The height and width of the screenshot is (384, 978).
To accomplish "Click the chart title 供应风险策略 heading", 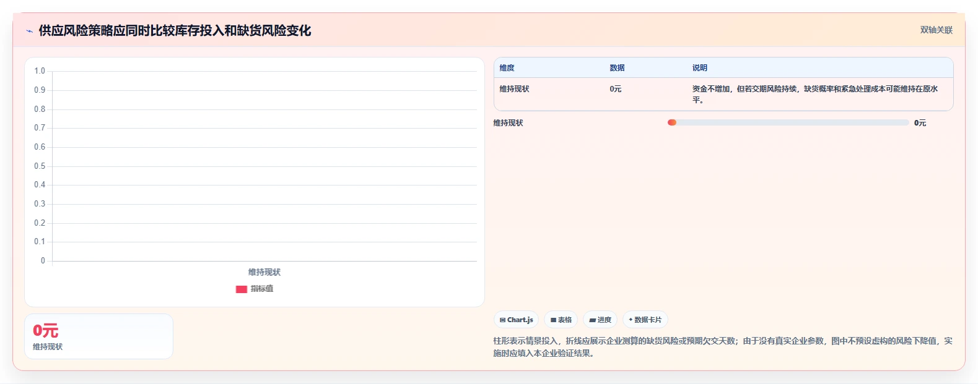I will (x=175, y=30).
